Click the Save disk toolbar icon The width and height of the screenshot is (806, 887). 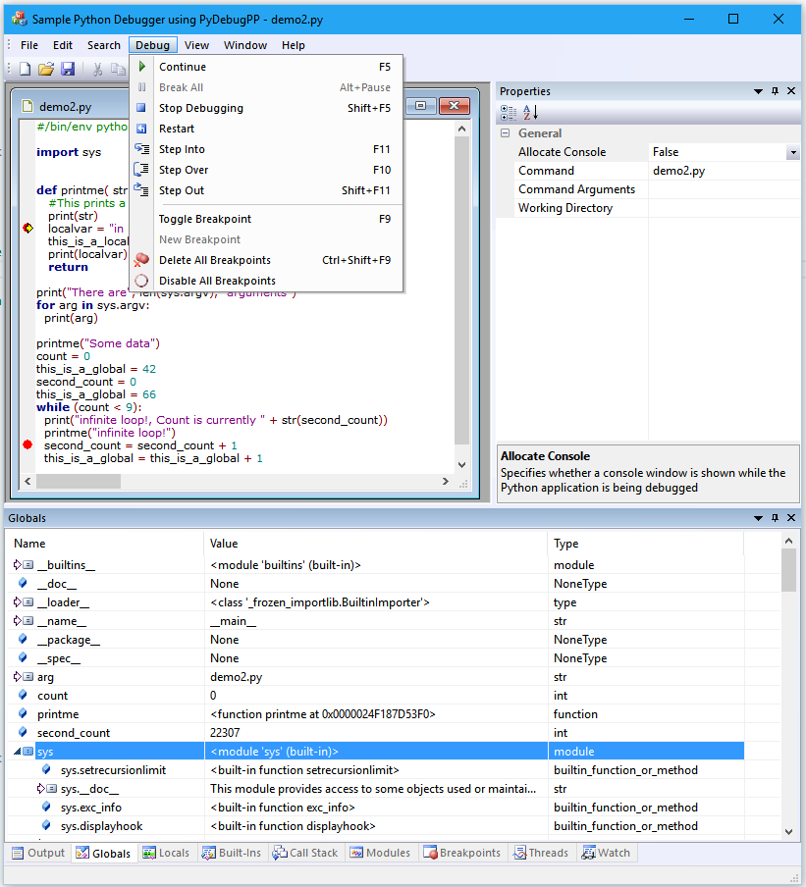68,69
